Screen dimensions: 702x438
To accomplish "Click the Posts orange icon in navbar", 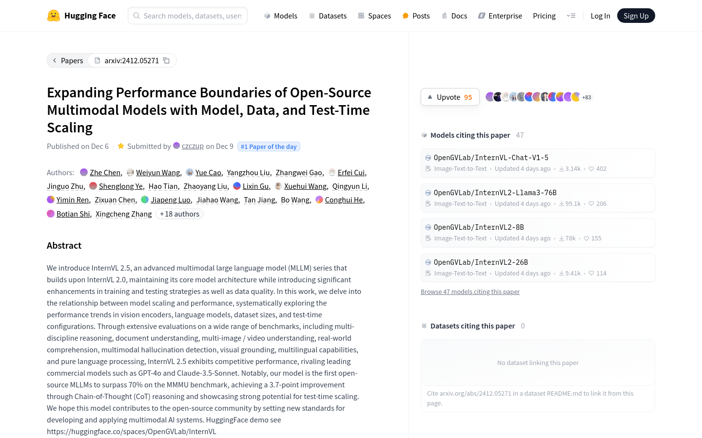I will (x=406, y=16).
